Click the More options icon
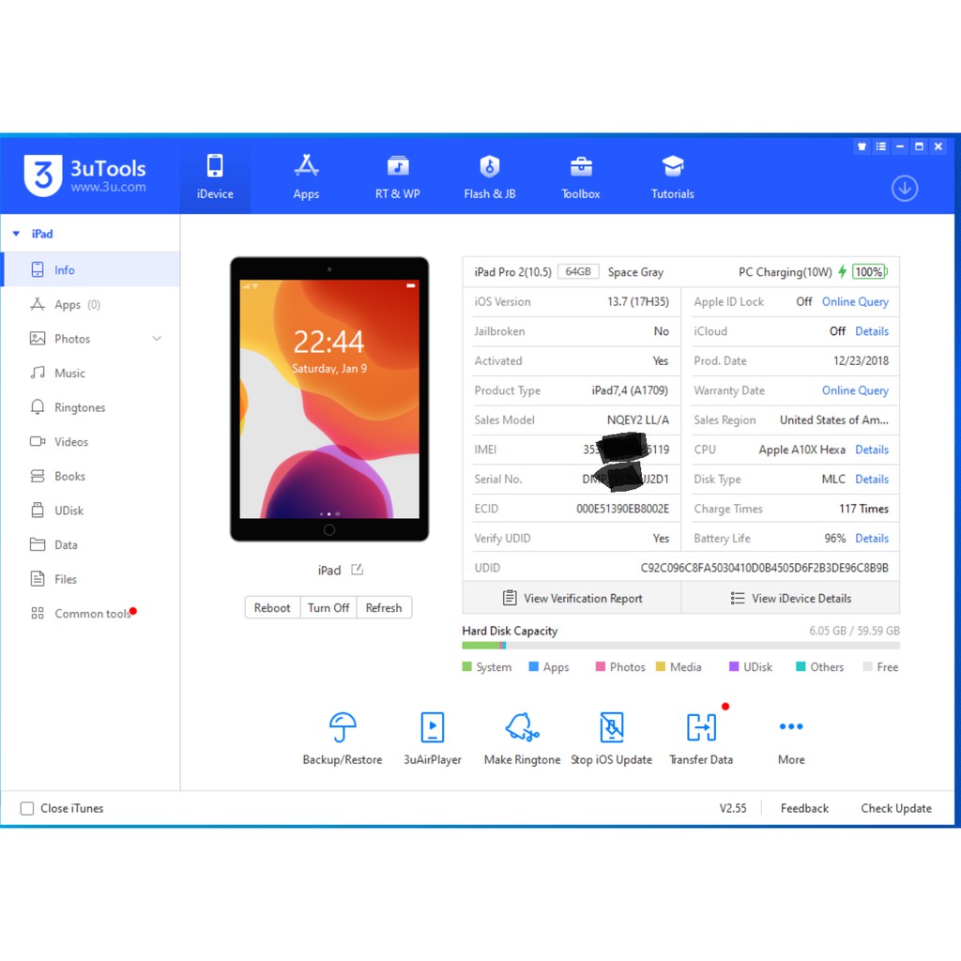 tap(790, 726)
